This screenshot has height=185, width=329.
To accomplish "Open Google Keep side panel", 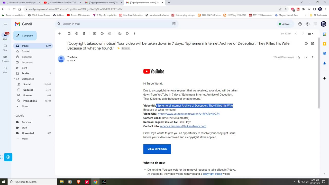I will [324, 44].
